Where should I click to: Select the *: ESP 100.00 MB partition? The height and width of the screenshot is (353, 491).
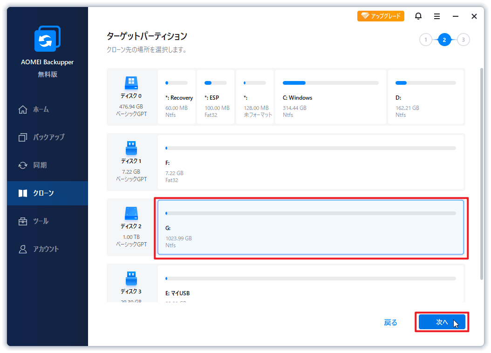(x=216, y=97)
